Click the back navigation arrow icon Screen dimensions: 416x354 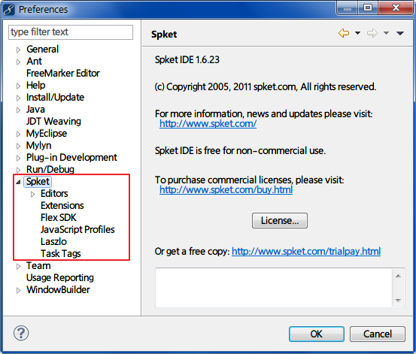pyautogui.click(x=344, y=33)
